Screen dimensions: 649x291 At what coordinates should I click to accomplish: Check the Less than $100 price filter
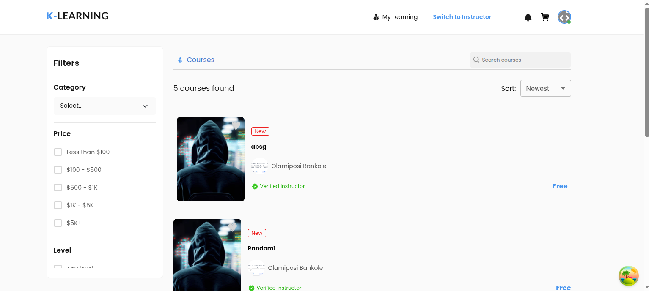(x=58, y=152)
